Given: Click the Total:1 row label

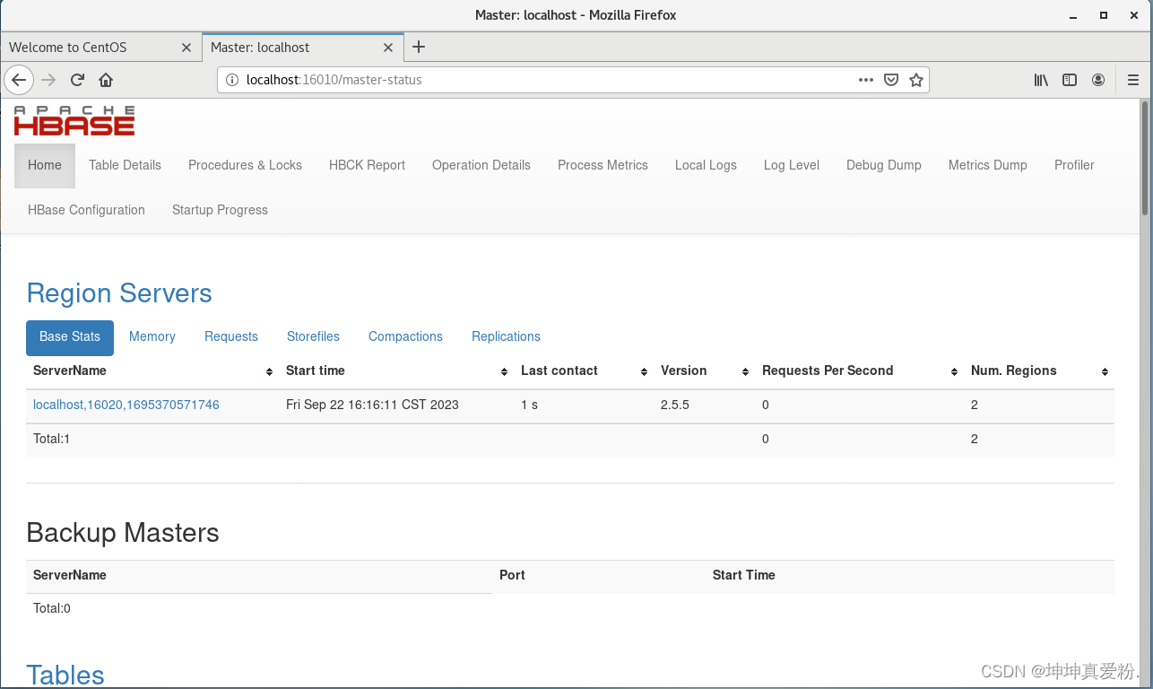Looking at the screenshot, I should tap(51, 439).
